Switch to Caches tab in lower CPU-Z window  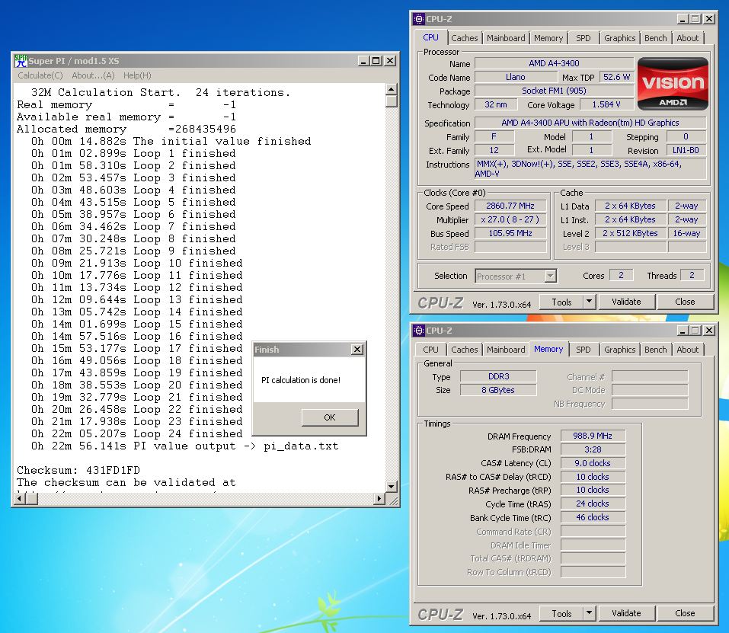click(464, 350)
